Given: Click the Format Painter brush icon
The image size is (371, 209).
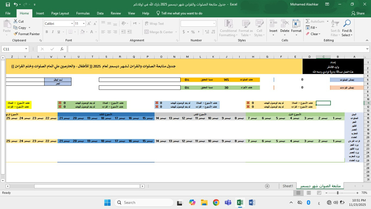Looking at the screenshot, I should (x=16, y=34).
